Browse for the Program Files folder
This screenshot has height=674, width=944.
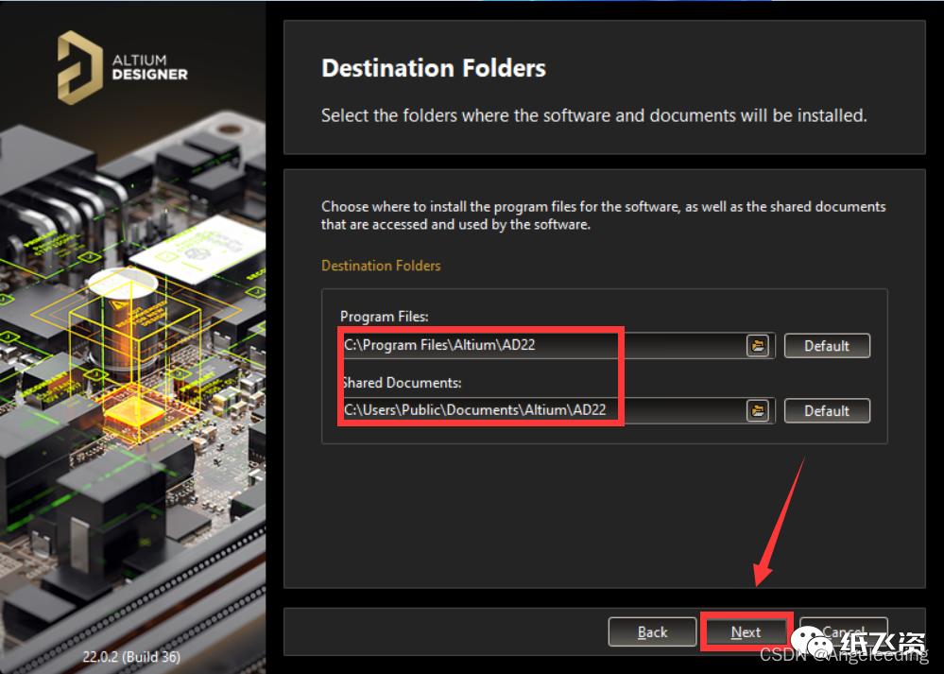click(757, 345)
